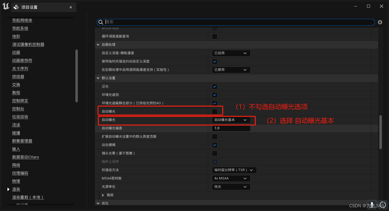
Task: Open the 自定义深度-模板通道 dropdown
Action: coord(231,53)
